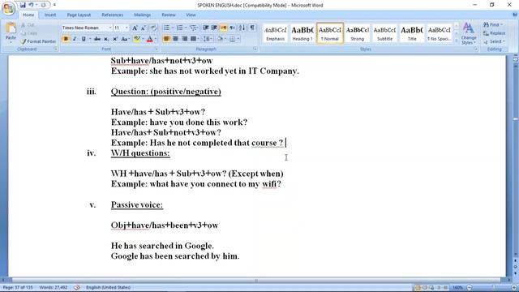This screenshot has height=292, width=519.
Task: Toggle underline formatting
Action: coord(84,39)
